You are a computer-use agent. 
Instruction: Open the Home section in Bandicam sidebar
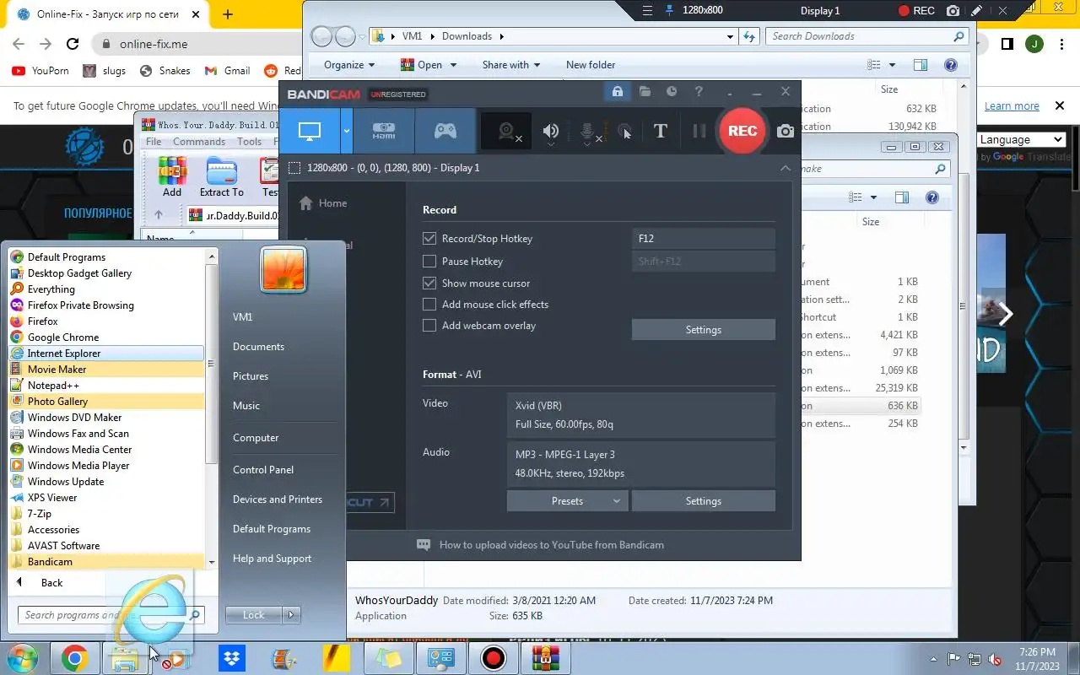click(x=322, y=203)
